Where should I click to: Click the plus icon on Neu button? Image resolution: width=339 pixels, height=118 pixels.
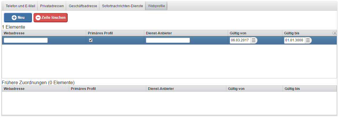coord(14,18)
